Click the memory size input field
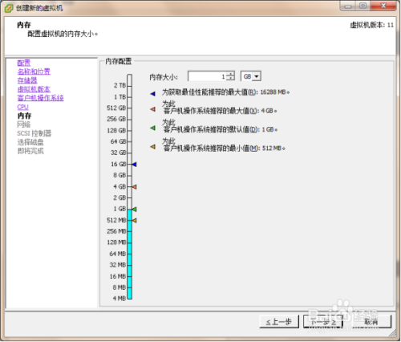Image resolution: width=401 pixels, height=342 pixels. (x=208, y=76)
